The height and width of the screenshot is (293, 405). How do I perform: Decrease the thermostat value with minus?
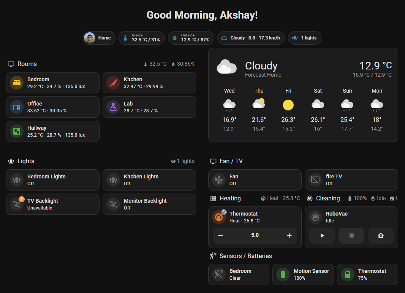tap(220, 235)
